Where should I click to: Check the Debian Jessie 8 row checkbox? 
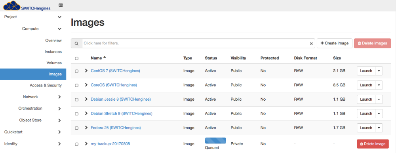tap(76, 99)
